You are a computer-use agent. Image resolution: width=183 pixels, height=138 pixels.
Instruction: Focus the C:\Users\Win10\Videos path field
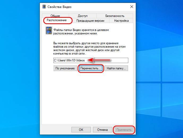[x=91, y=60]
